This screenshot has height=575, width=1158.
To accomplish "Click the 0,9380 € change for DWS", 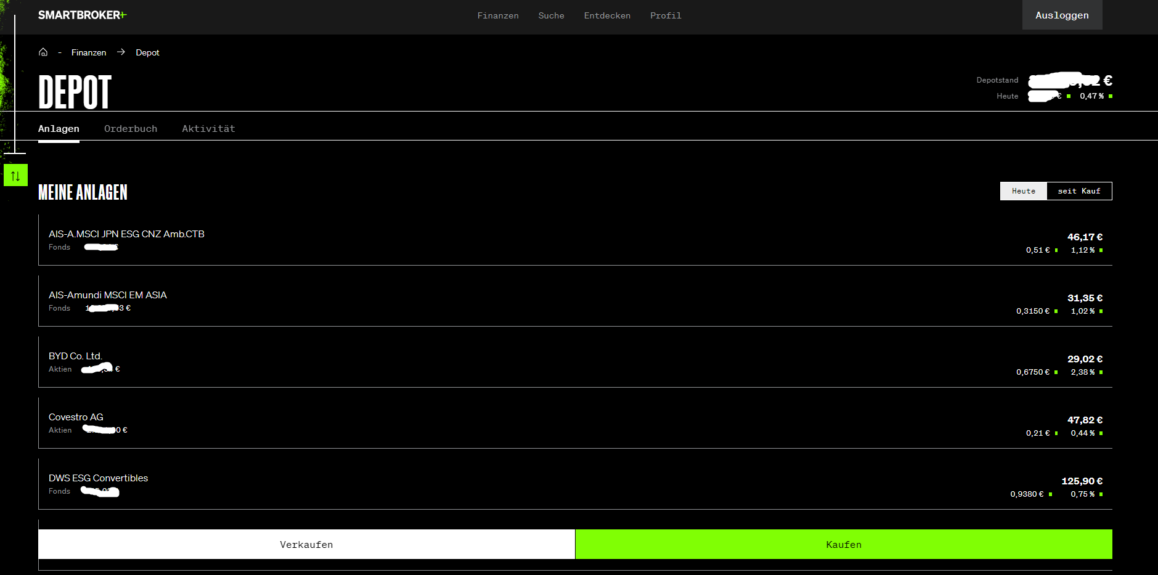I will point(1027,494).
